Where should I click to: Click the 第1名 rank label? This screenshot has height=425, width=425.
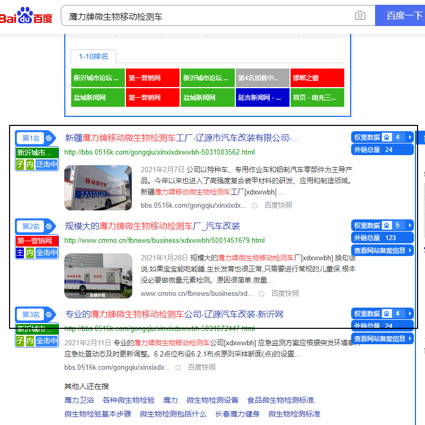pyautogui.click(x=31, y=138)
